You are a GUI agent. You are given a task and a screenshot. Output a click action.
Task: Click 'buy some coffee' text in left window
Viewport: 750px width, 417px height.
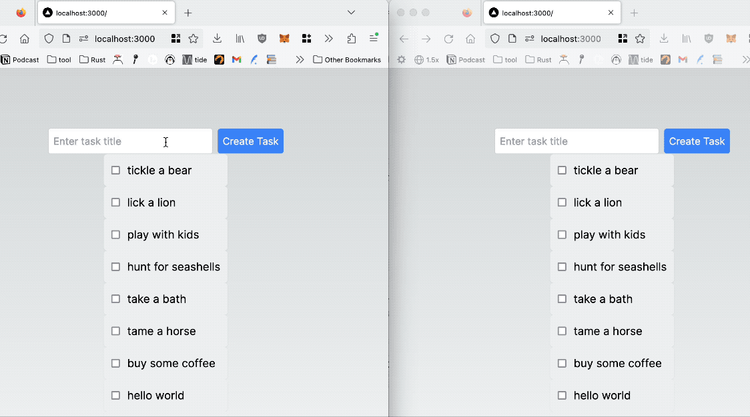(171, 364)
